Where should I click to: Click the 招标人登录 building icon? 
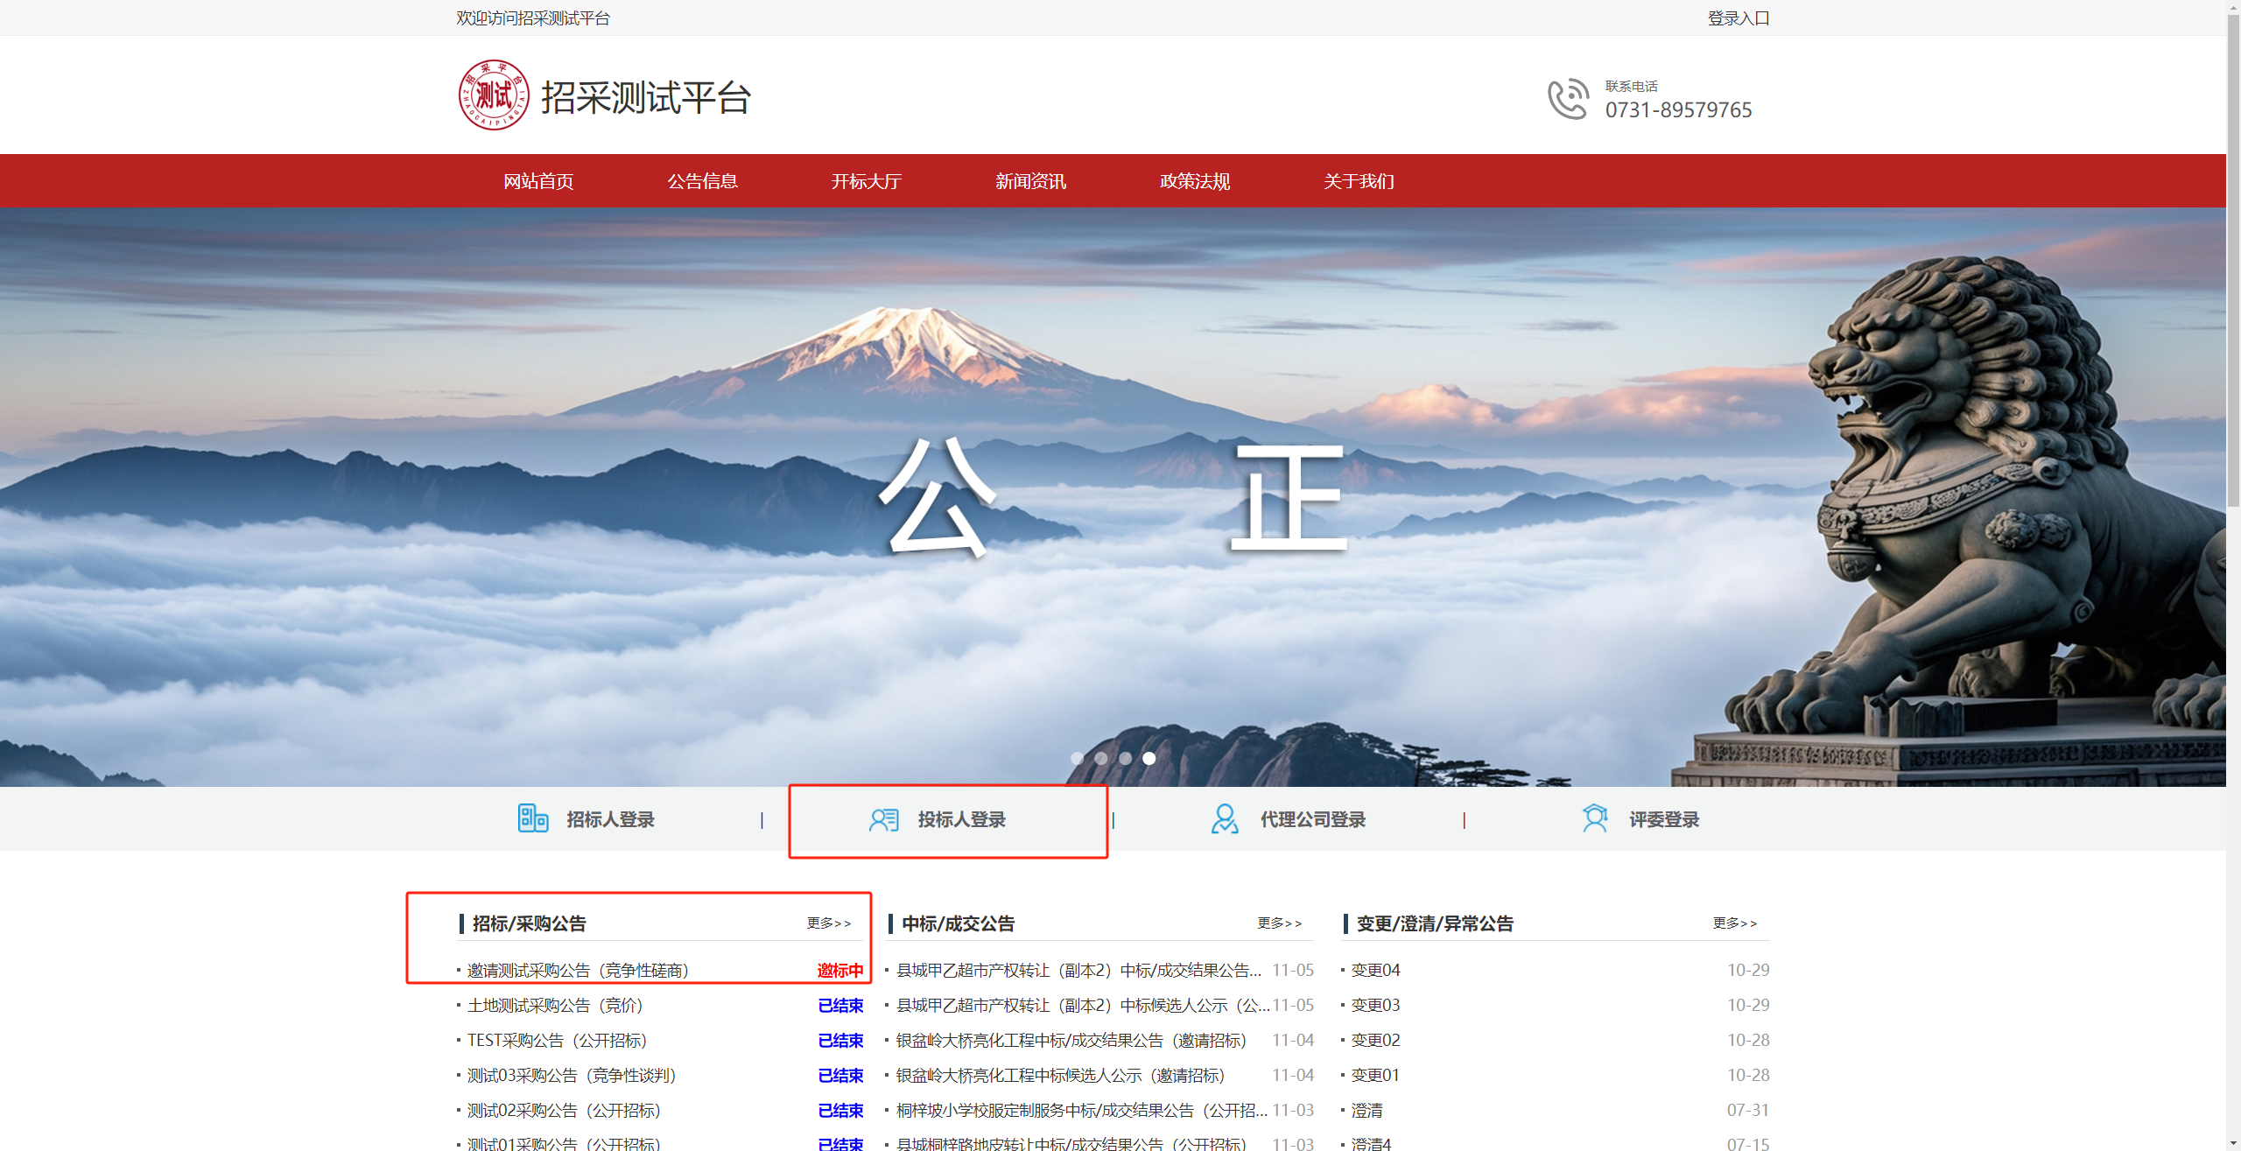[x=532, y=818]
